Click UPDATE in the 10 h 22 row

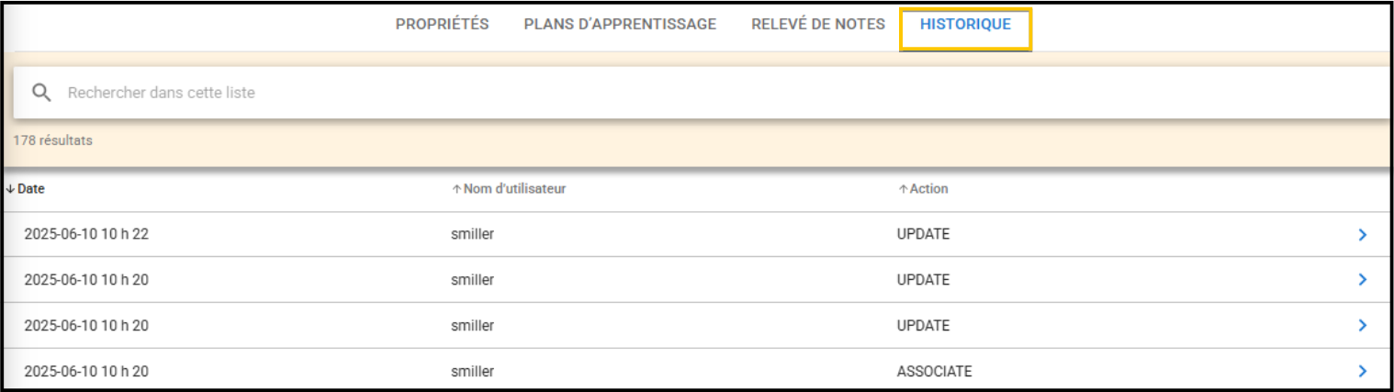(x=923, y=234)
